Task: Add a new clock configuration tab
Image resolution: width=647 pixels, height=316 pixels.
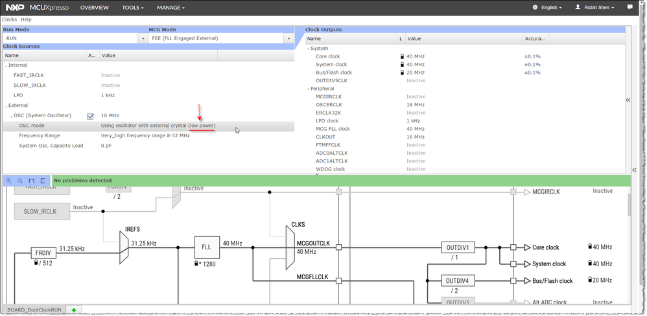Action: [74, 310]
